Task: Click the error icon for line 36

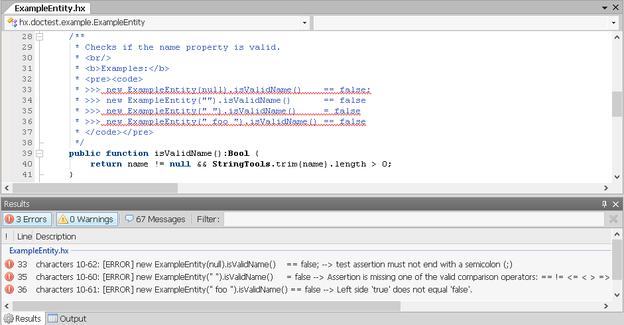Action: (x=9, y=290)
